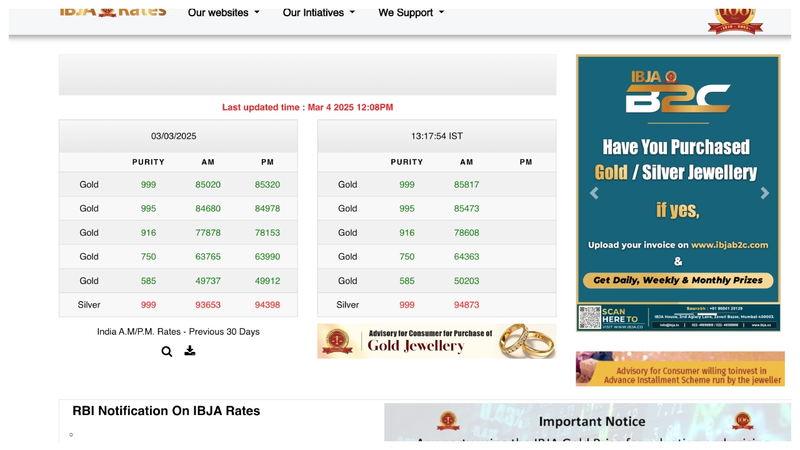Open the Advance Installment Scheme advisory banner

680,369
